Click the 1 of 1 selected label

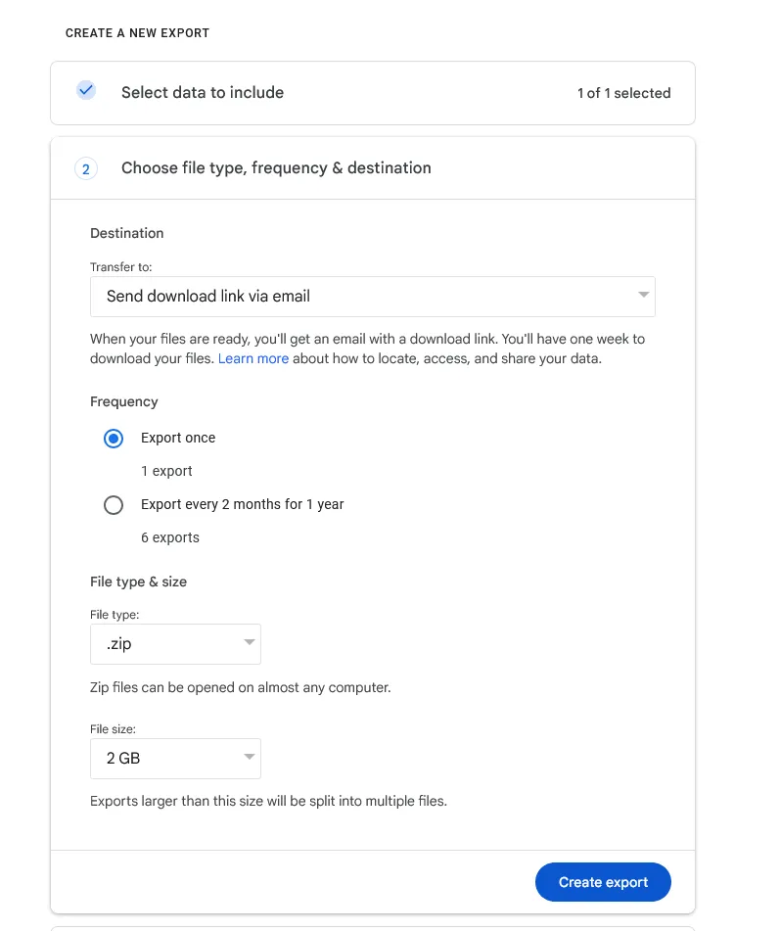tap(624, 93)
